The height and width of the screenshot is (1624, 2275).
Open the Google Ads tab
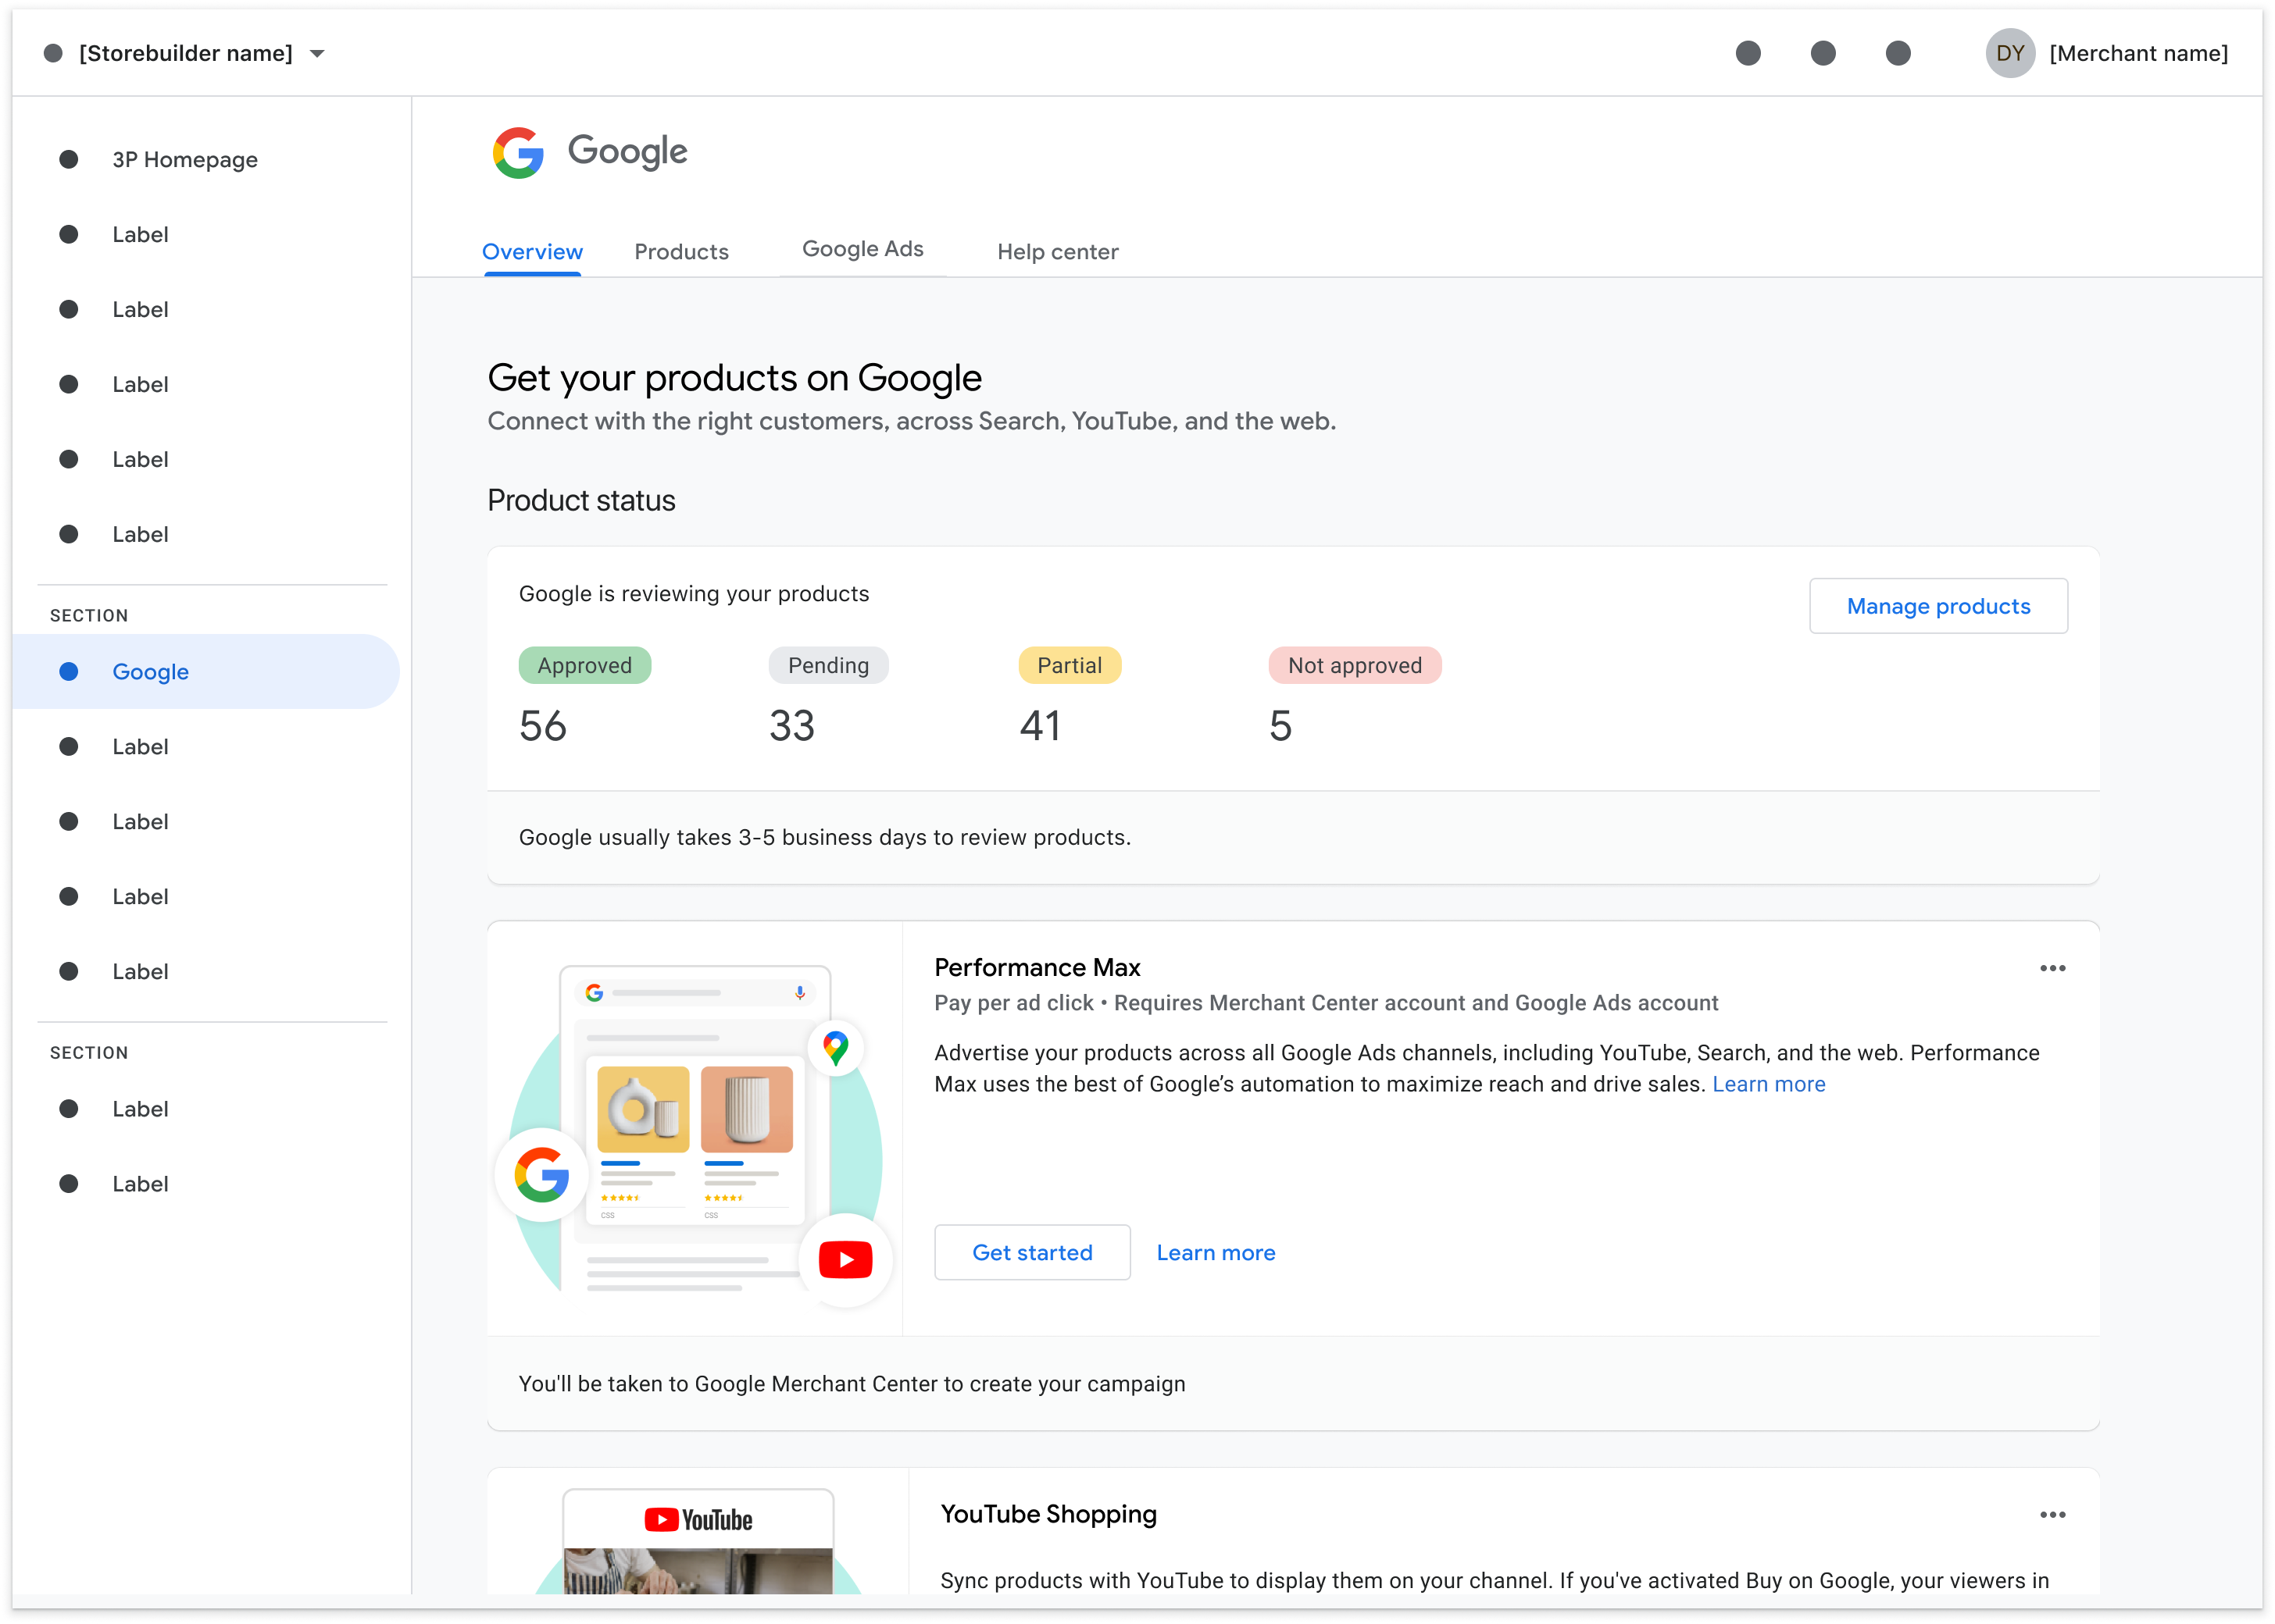[862, 249]
